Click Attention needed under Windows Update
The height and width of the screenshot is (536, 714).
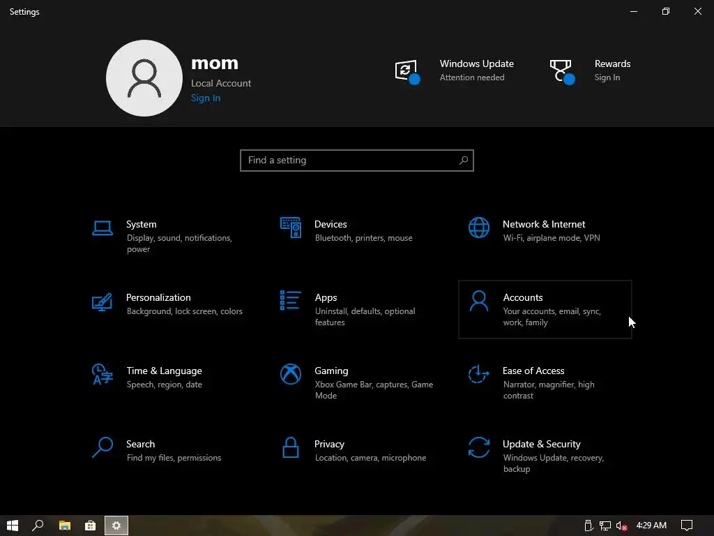tap(472, 77)
